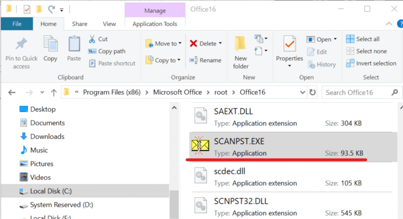This screenshot has height=219, width=403.
Task: Click the Manage contextual tab
Action: tap(155, 10)
